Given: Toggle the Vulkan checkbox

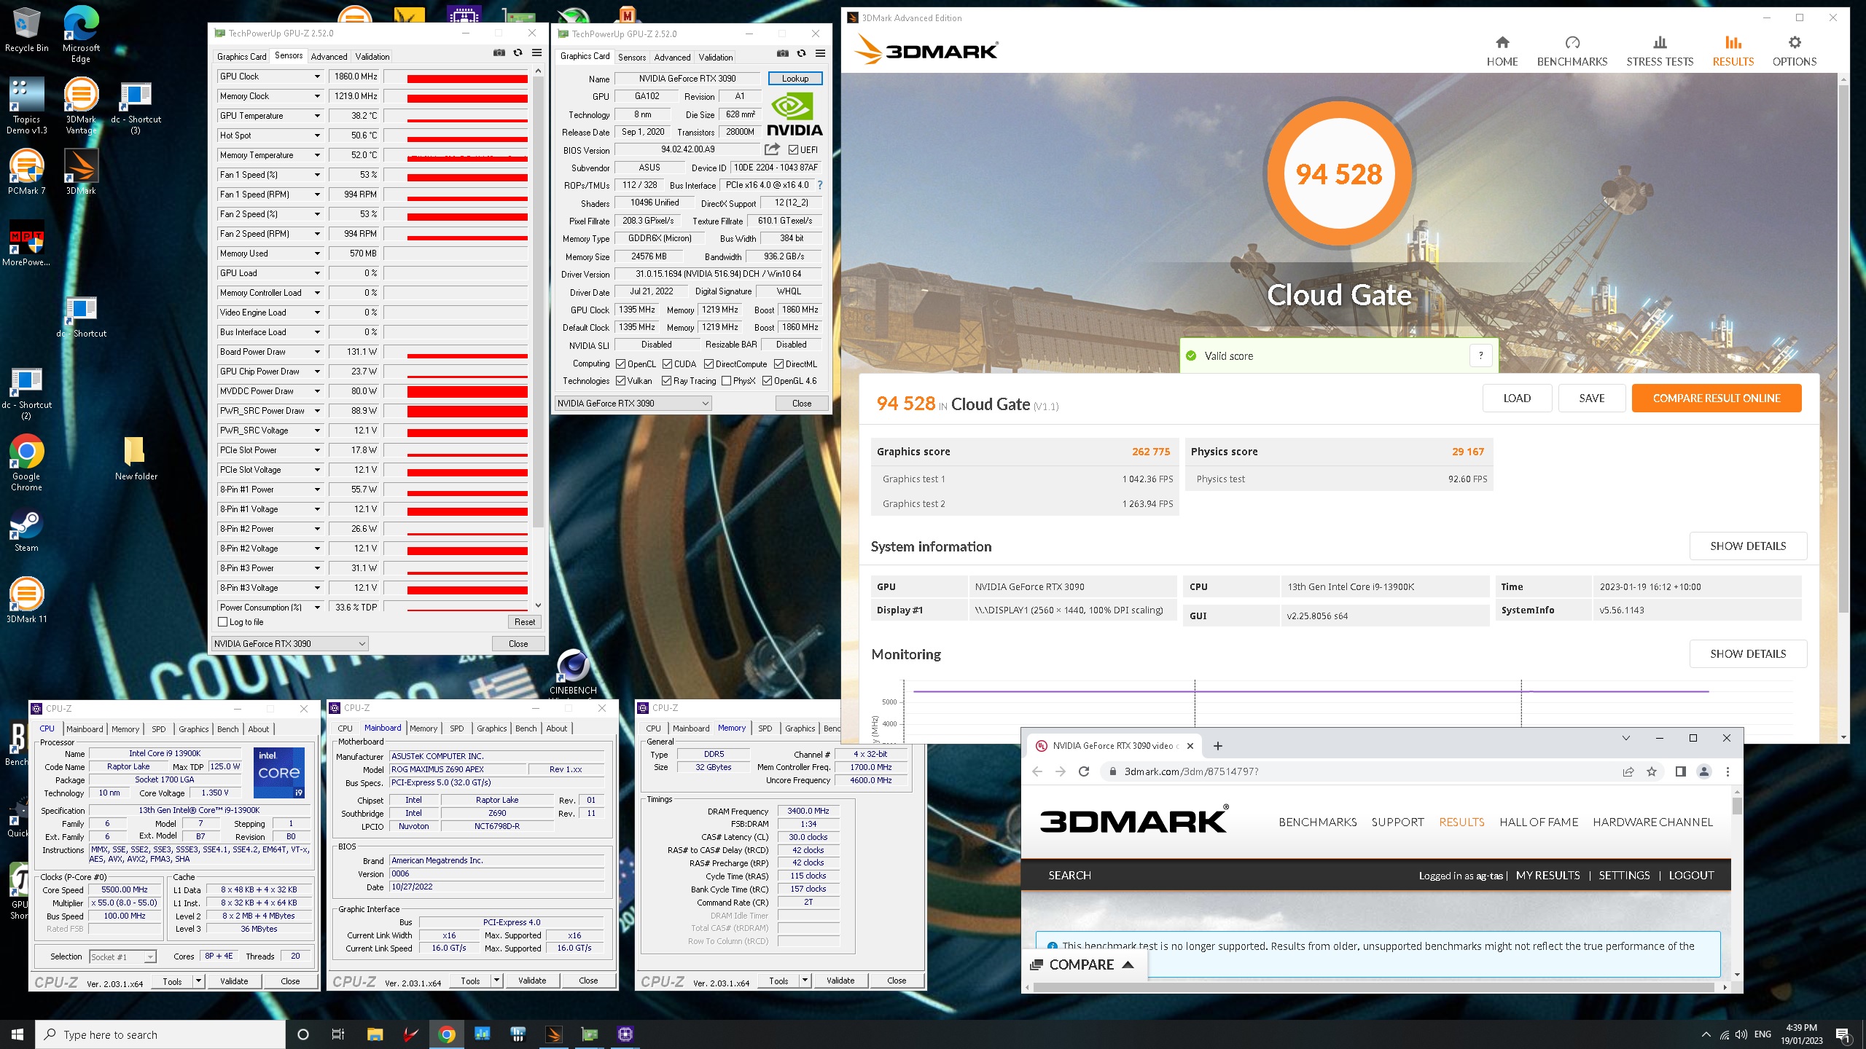Looking at the screenshot, I should click(620, 381).
